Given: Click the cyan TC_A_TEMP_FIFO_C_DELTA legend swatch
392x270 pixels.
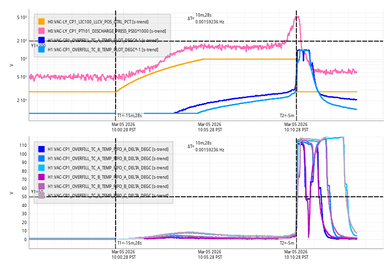Looking at the screenshot, I should point(41,167).
